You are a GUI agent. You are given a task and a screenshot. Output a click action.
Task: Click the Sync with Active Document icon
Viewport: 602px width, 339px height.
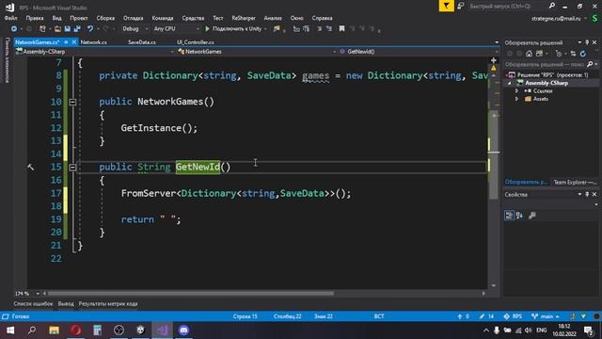(573, 54)
